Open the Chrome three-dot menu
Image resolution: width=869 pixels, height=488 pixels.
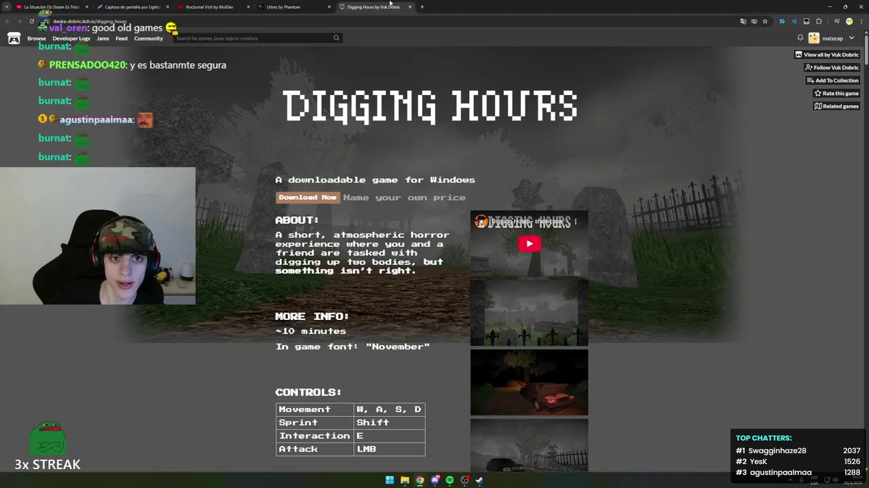[x=861, y=21]
